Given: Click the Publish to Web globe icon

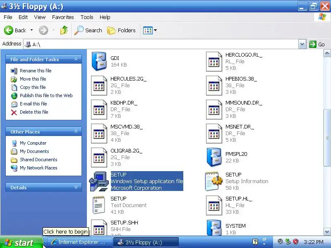Looking at the screenshot, I should tap(14, 96).
